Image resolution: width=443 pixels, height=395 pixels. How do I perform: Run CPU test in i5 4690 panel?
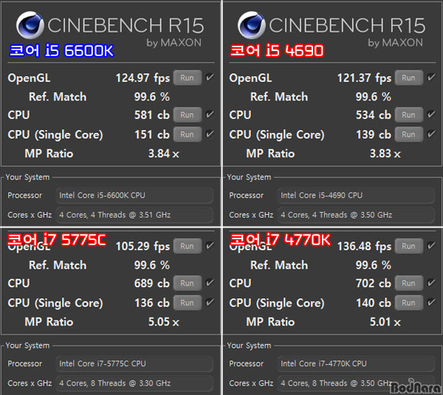409,114
